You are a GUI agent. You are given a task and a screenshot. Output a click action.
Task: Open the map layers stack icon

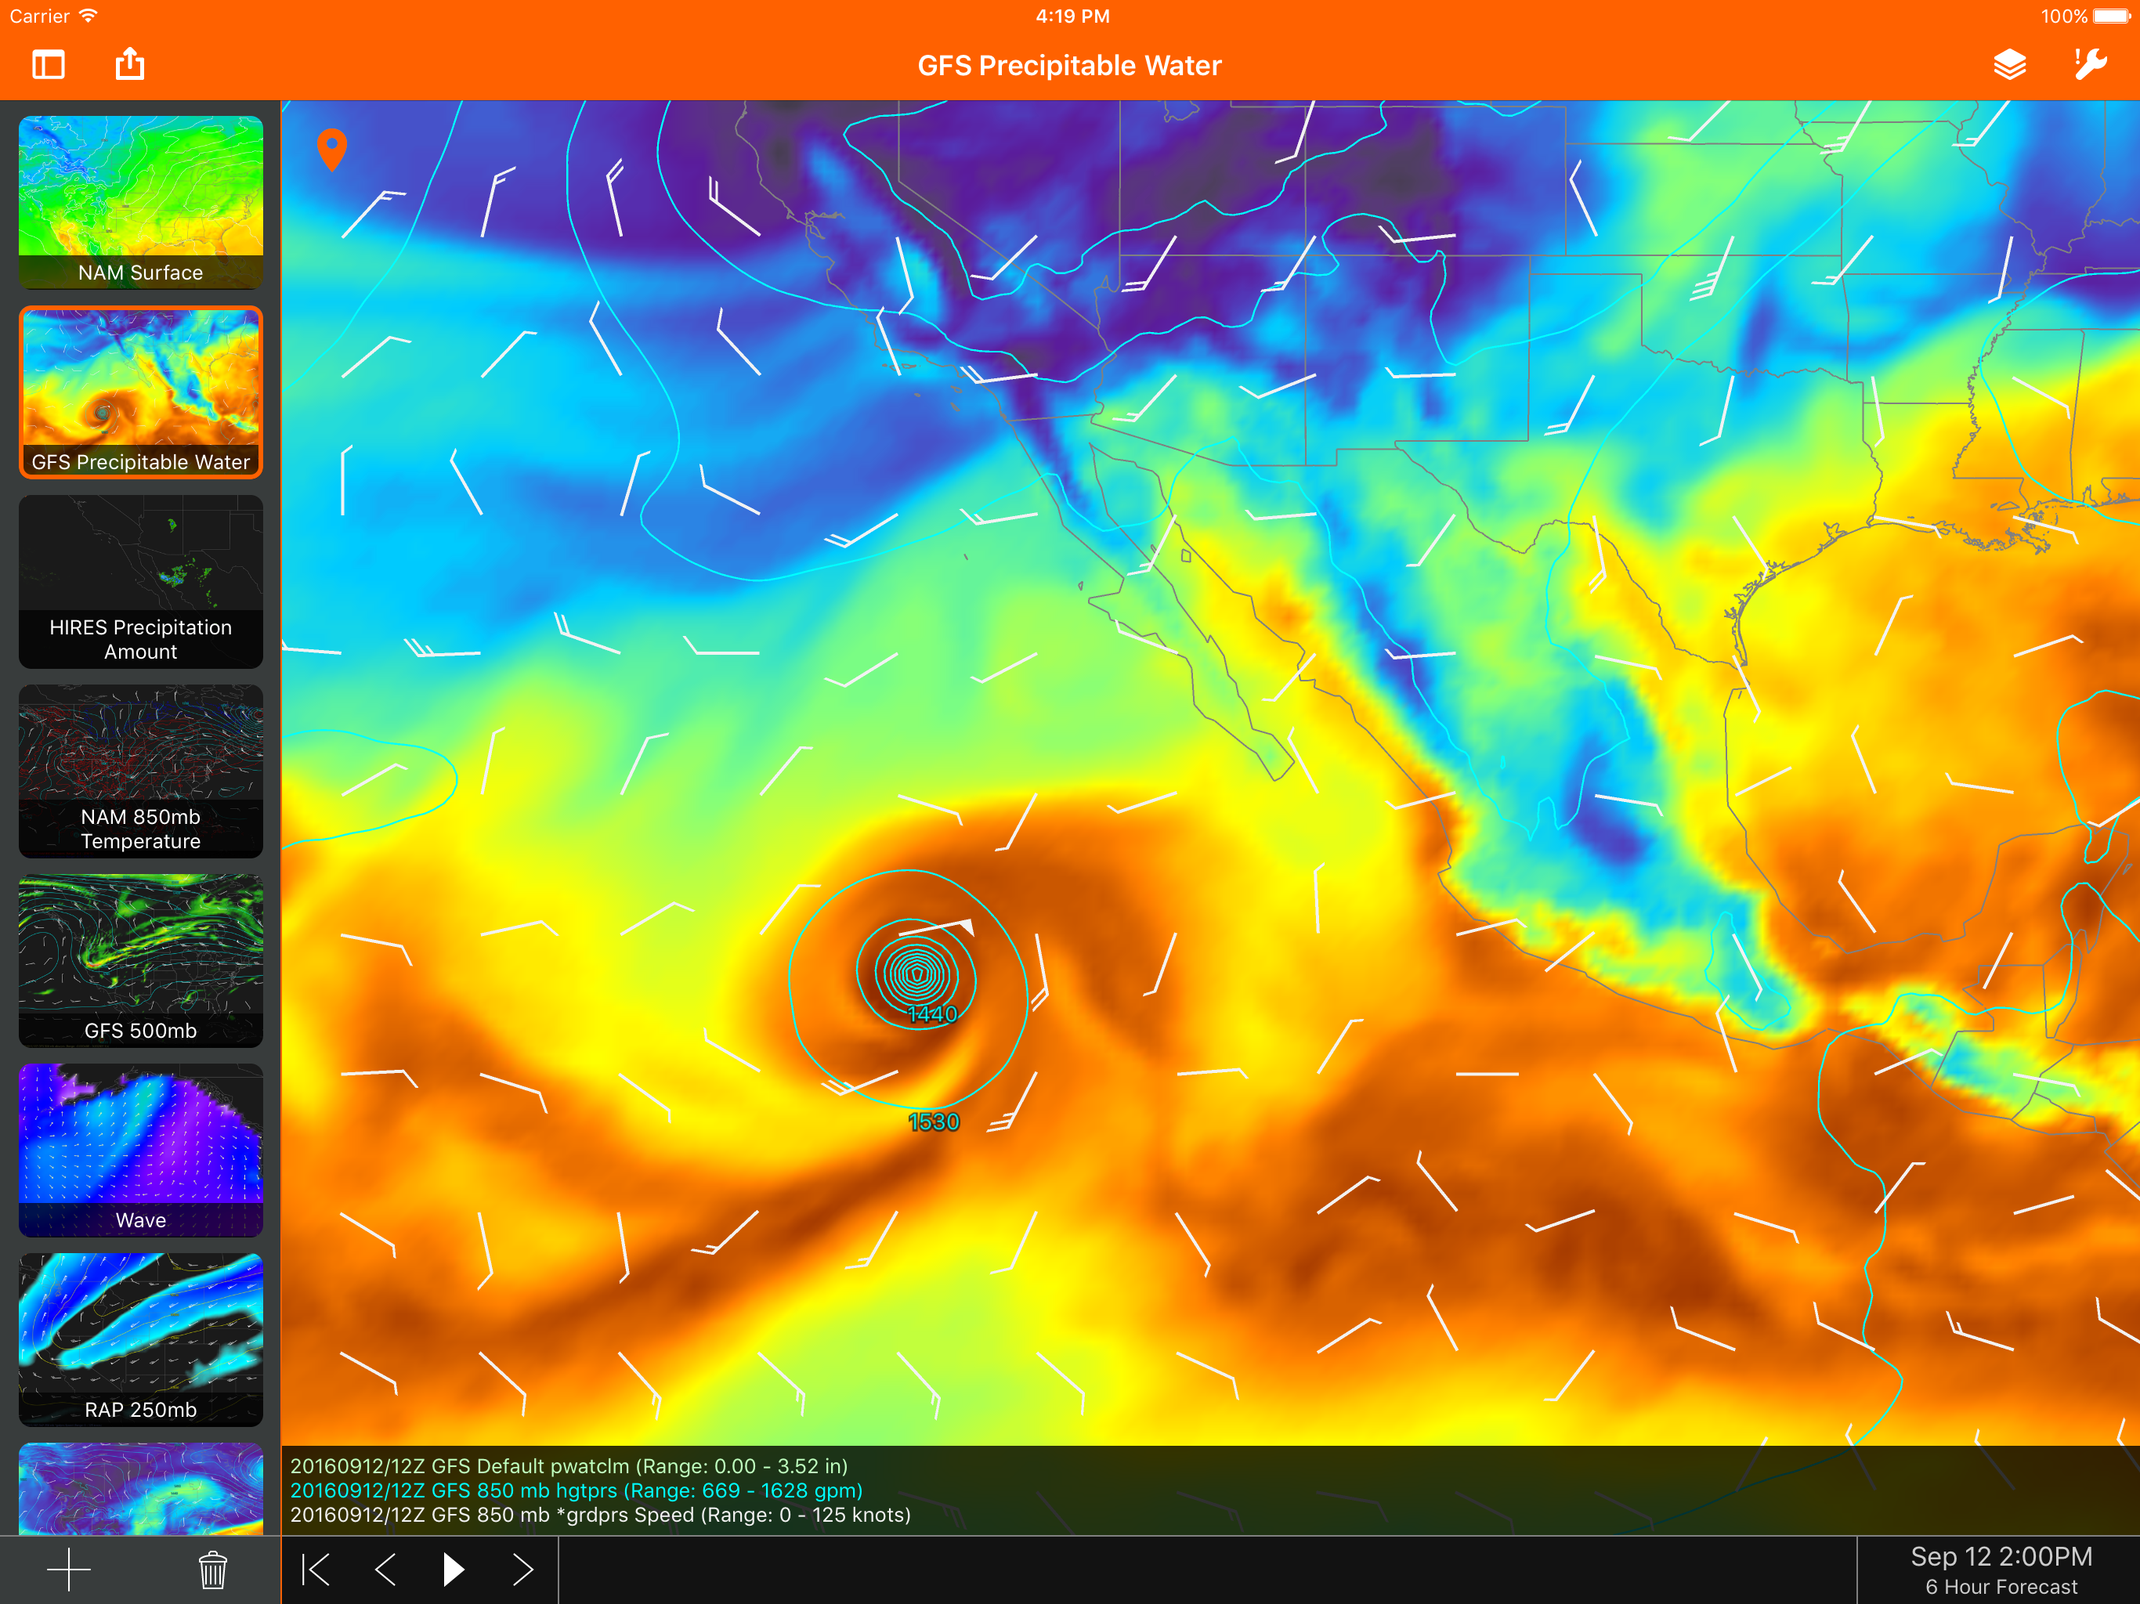coord(2009,65)
